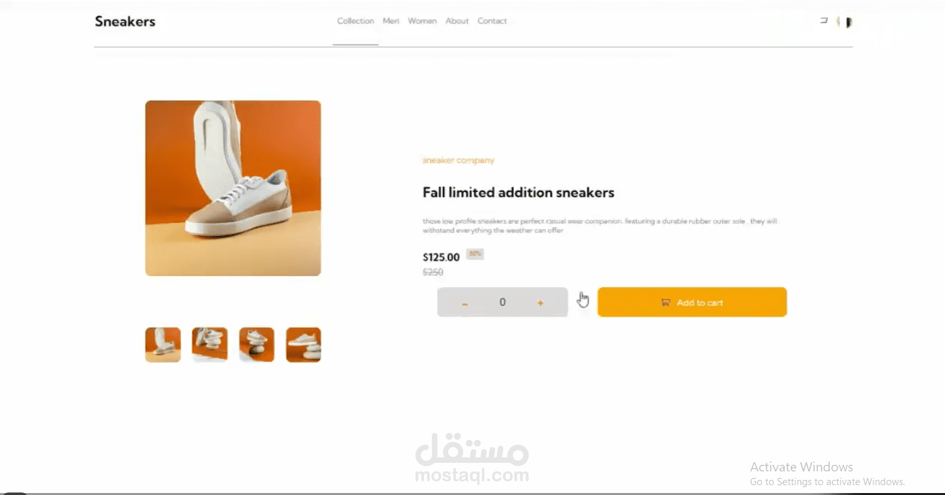Open the Collection nav tab
Viewport: 945px width, 495px height.
356,21
